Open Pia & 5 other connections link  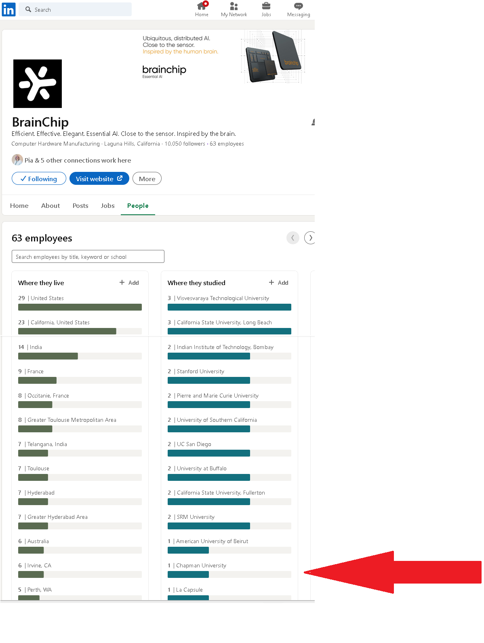78,160
